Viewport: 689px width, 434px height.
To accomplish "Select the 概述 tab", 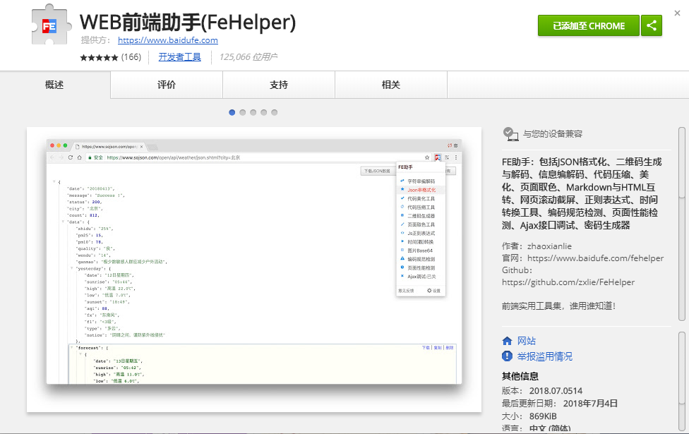I will click(54, 85).
